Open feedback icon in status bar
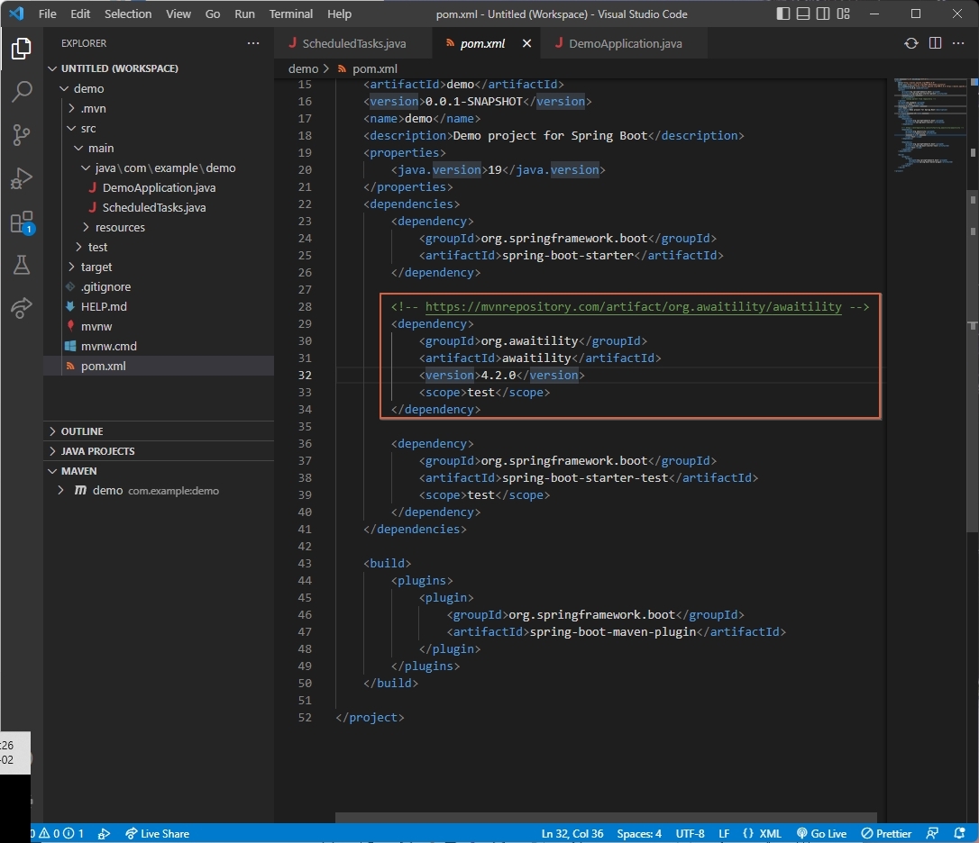Image resolution: width=979 pixels, height=843 pixels. 932,834
